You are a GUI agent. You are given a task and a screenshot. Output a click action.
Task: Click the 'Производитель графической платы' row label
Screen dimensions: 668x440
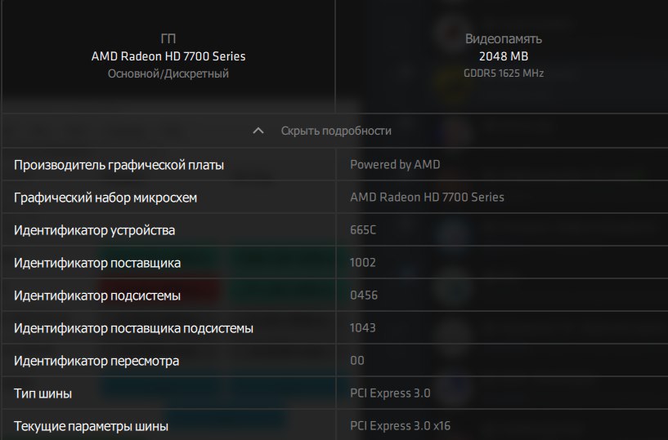click(119, 165)
